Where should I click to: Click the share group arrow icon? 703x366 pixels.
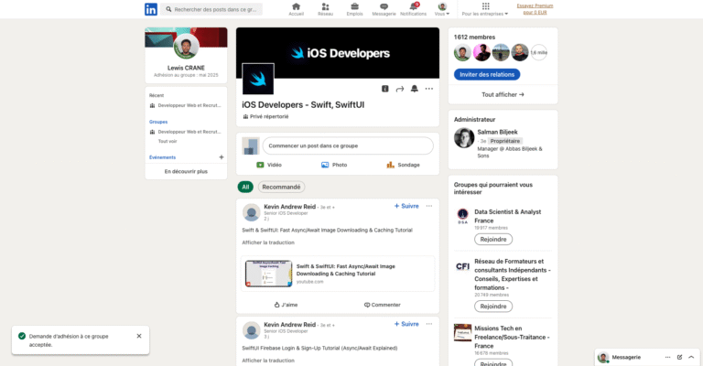[x=399, y=89]
